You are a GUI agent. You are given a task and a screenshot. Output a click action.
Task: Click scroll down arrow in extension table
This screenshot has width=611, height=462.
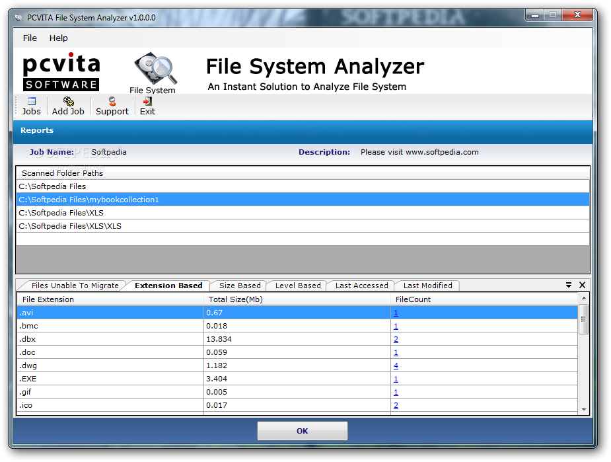(584, 409)
